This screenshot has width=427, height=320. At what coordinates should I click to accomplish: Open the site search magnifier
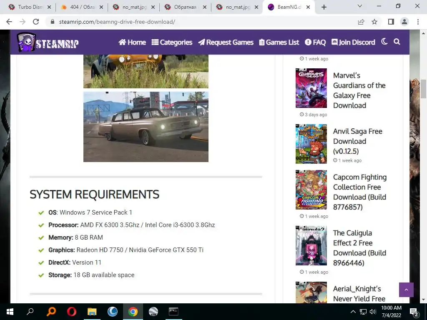coord(397,42)
